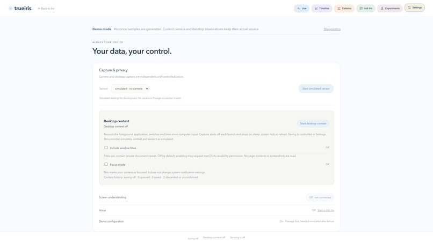Select the Settings tab
This screenshot has width=433, height=243.
click(x=415, y=8)
